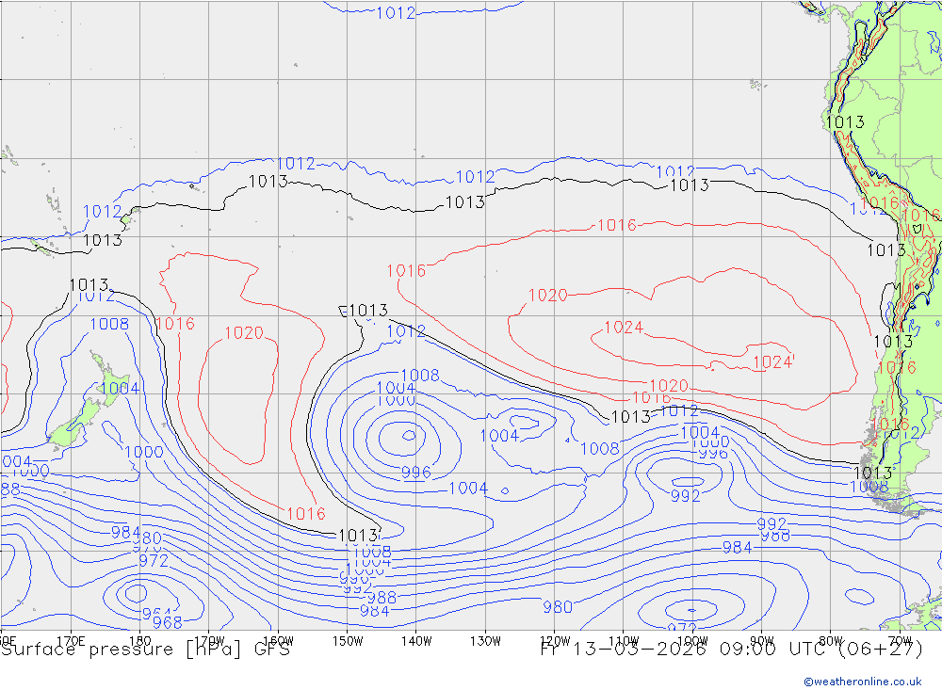942x690 pixels.
Task: Click the 130W longitude label
Action: pyautogui.click(x=485, y=641)
